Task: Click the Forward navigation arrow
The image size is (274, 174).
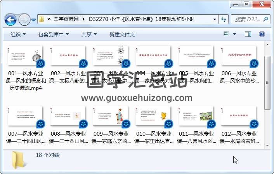Action: [24, 19]
